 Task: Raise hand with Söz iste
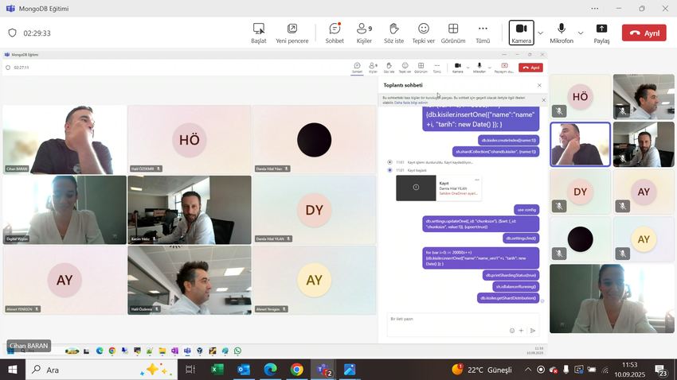(x=393, y=33)
